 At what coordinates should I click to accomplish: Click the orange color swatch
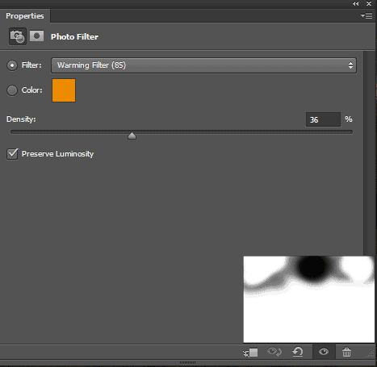pyautogui.click(x=64, y=90)
